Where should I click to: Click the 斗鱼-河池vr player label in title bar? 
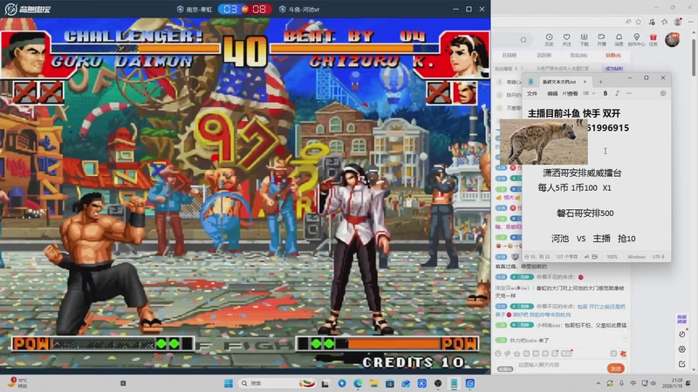coord(300,10)
